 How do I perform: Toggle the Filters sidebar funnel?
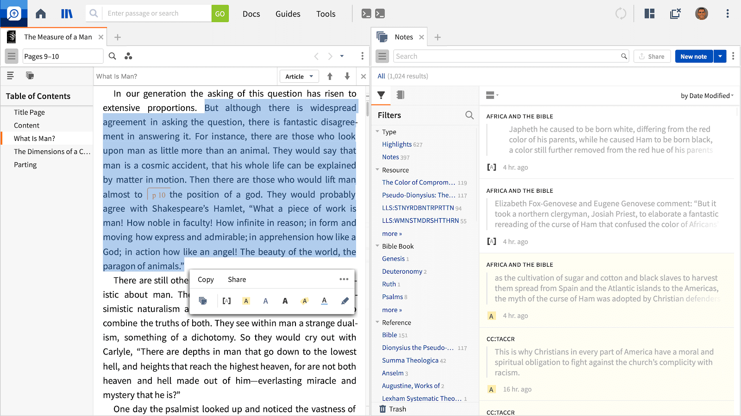381,95
